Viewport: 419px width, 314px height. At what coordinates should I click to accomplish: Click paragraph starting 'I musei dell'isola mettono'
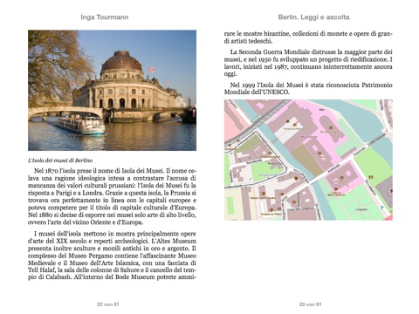pos(112,256)
